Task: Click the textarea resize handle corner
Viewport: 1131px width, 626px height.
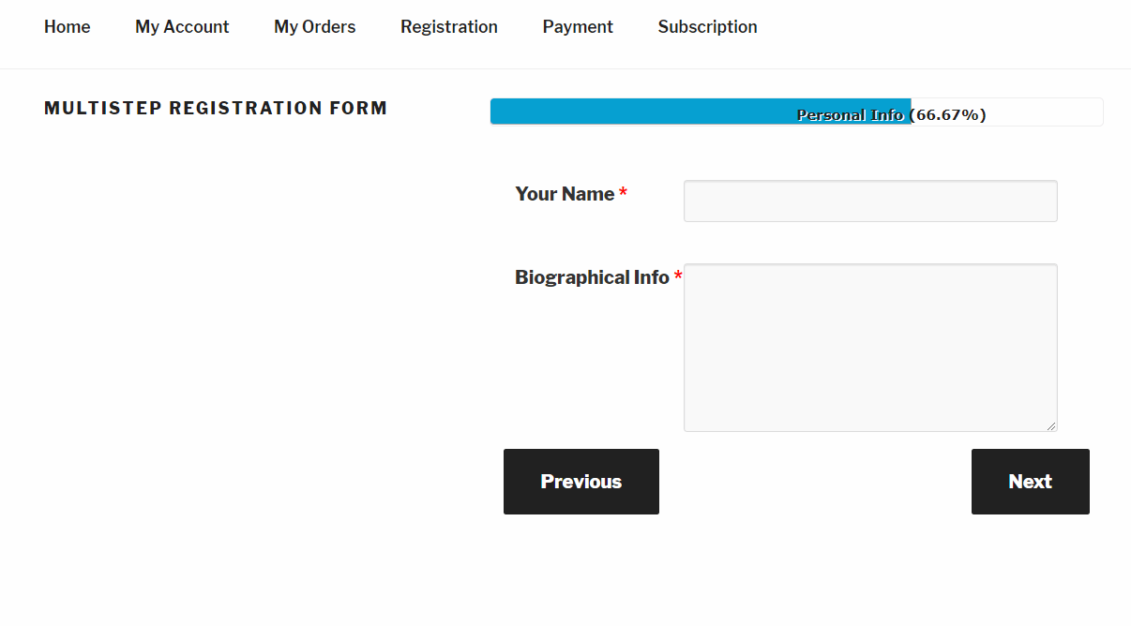Action: coord(1051,425)
